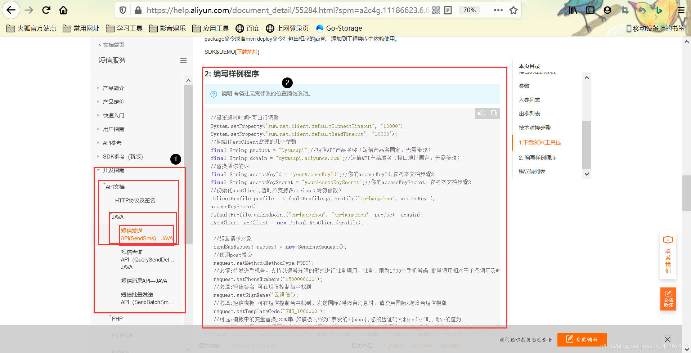Dismiss the survey banner with X
The height and width of the screenshot is (353, 691).
point(667,339)
